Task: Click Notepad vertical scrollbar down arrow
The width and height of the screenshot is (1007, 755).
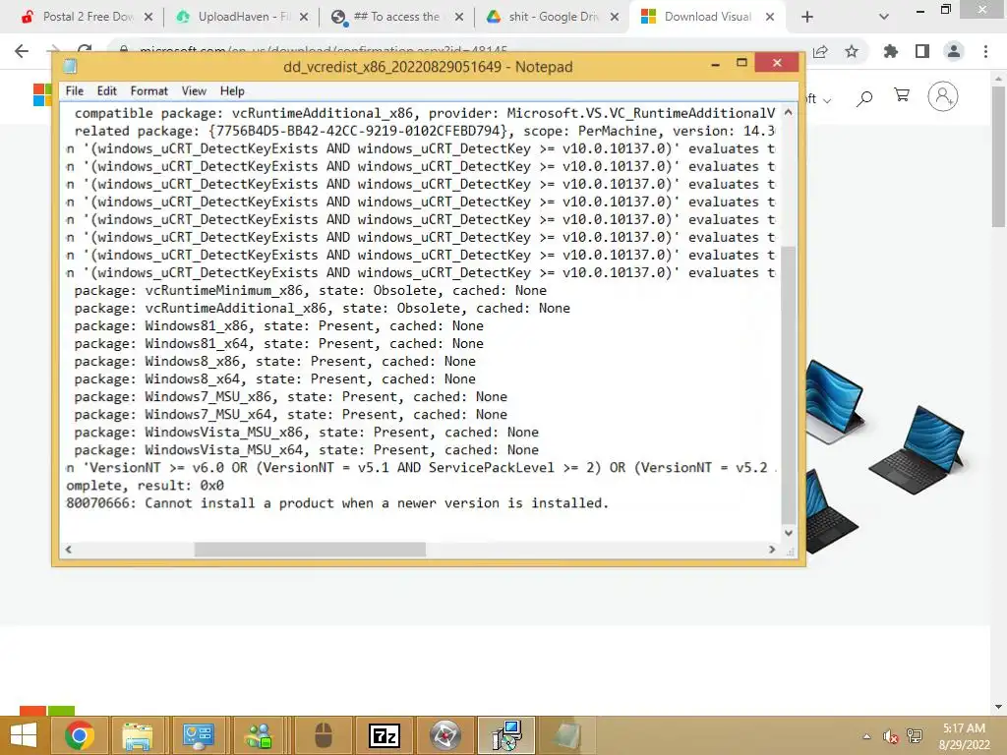Action: (788, 533)
